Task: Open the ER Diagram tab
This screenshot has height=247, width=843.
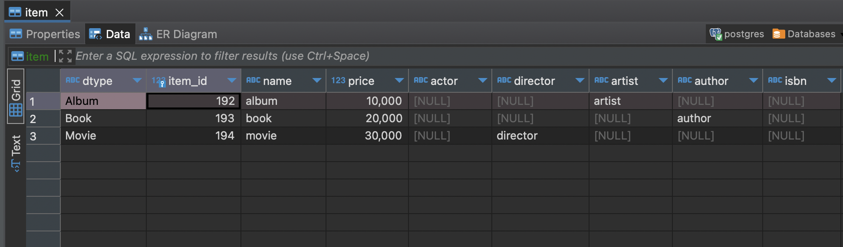Action: pos(178,34)
